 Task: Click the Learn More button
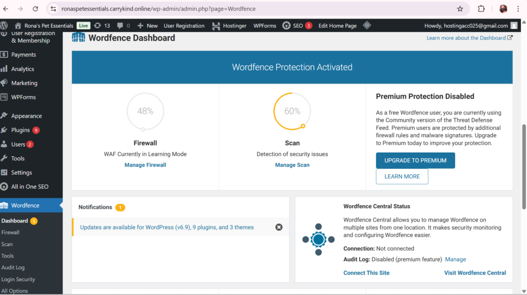(402, 176)
